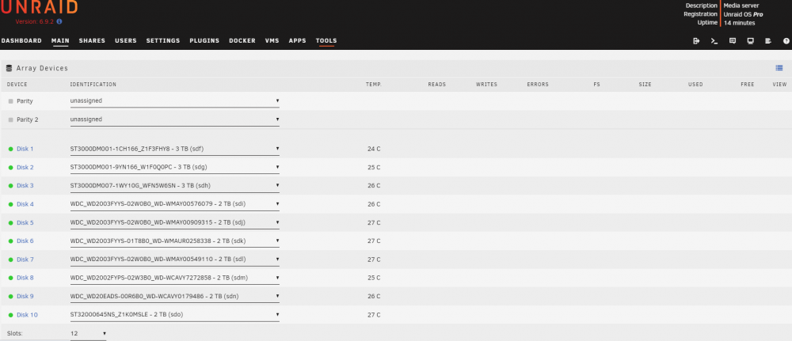The image size is (792, 341).
Task: Open the Disk 2 link
Action: 25,168
